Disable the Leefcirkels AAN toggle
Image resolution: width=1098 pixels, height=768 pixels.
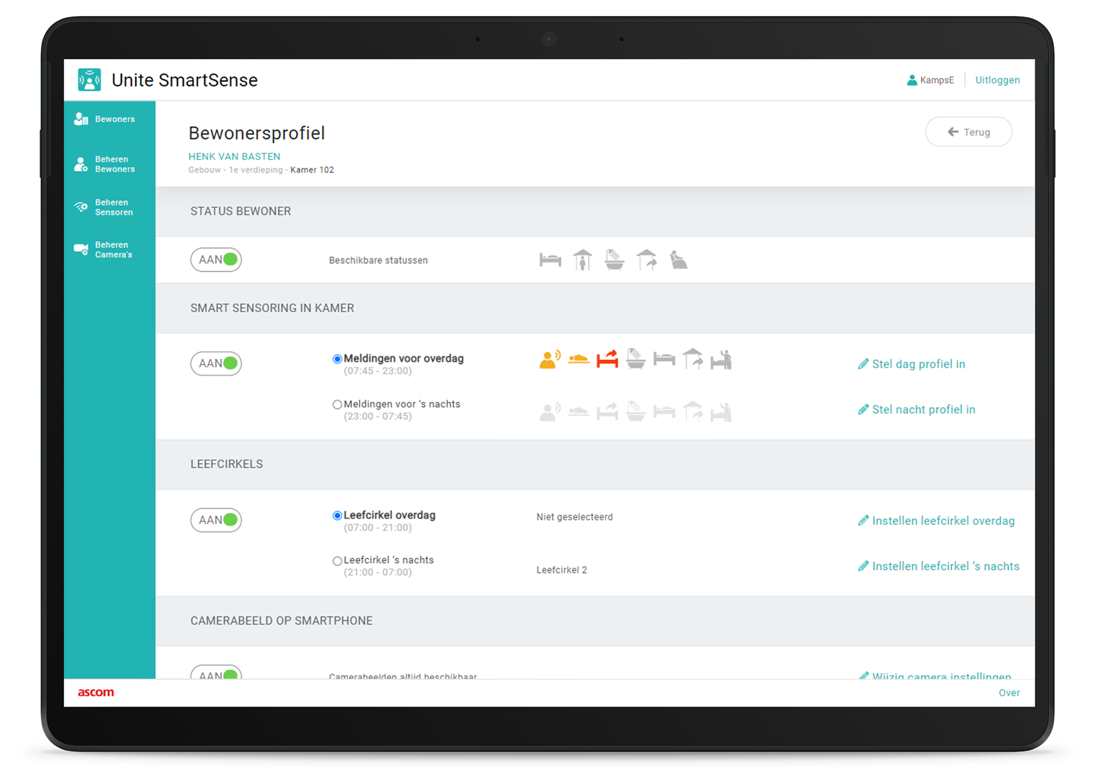pos(216,520)
